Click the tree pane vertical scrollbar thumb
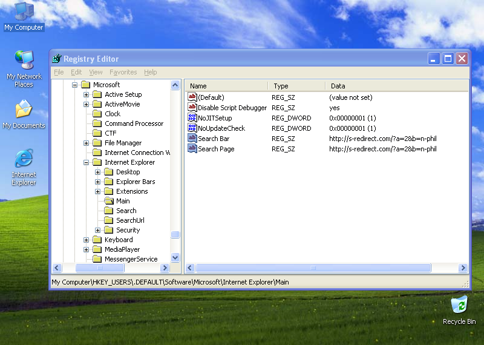 tap(175, 235)
